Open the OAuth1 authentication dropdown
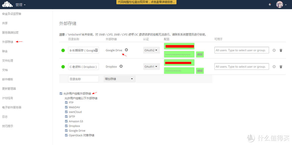This screenshot has height=145, width=292. (151, 67)
